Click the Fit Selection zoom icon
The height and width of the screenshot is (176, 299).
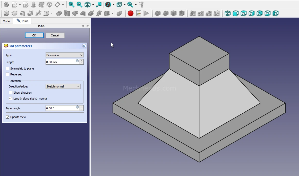tap(79, 5)
